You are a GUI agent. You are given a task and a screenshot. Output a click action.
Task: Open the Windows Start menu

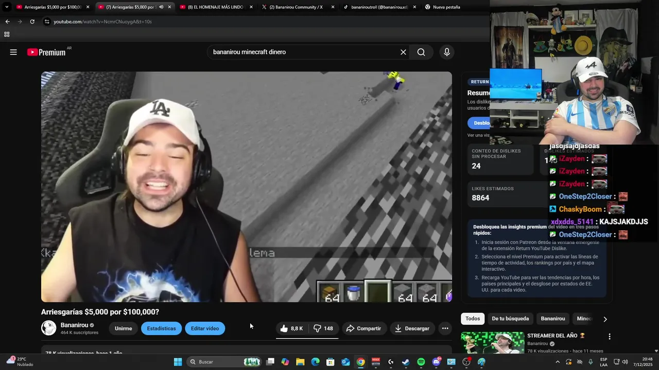click(178, 362)
